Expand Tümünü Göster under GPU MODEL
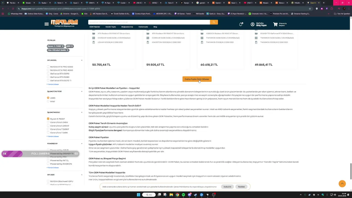This screenshot has width=352, height=198. click(x=53, y=84)
